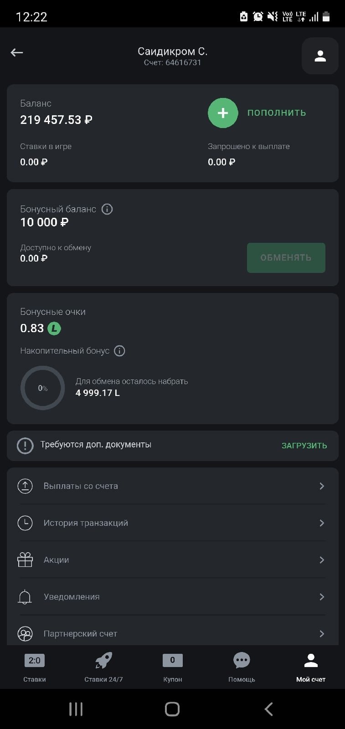This screenshot has width=345, height=729.
Task: Expand История транзакций chevron
Action: (x=322, y=523)
